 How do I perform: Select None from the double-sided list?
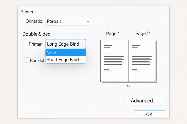[x=65, y=53]
